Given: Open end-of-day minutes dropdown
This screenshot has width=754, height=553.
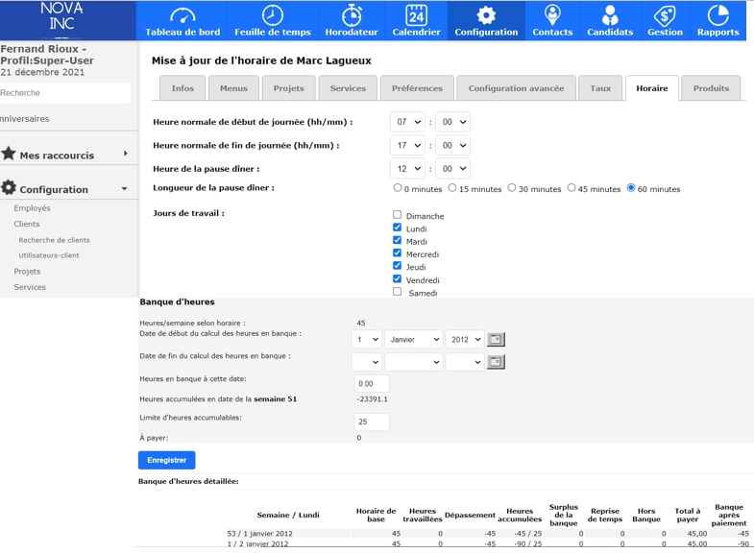Looking at the screenshot, I should 453,145.
